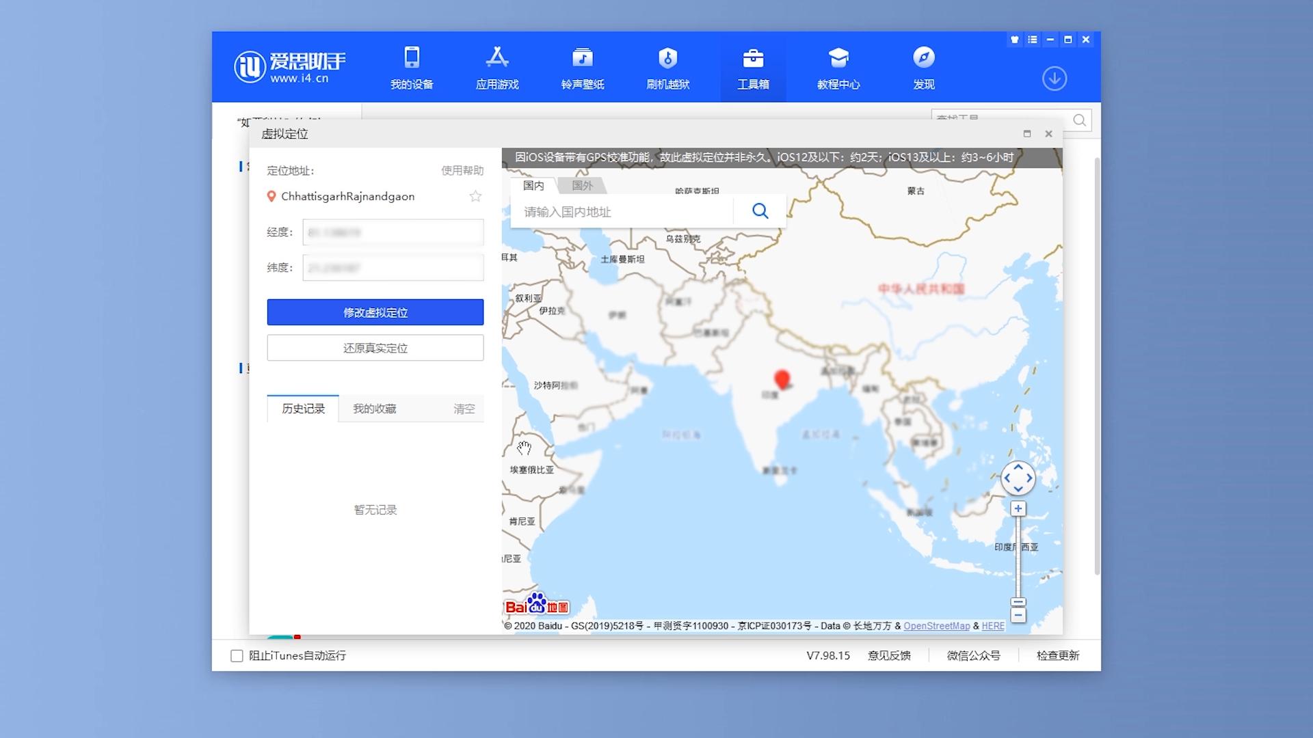The image size is (1313, 738).
Task: Open the 我的设备 devices panel
Action: tap(411, 66)
